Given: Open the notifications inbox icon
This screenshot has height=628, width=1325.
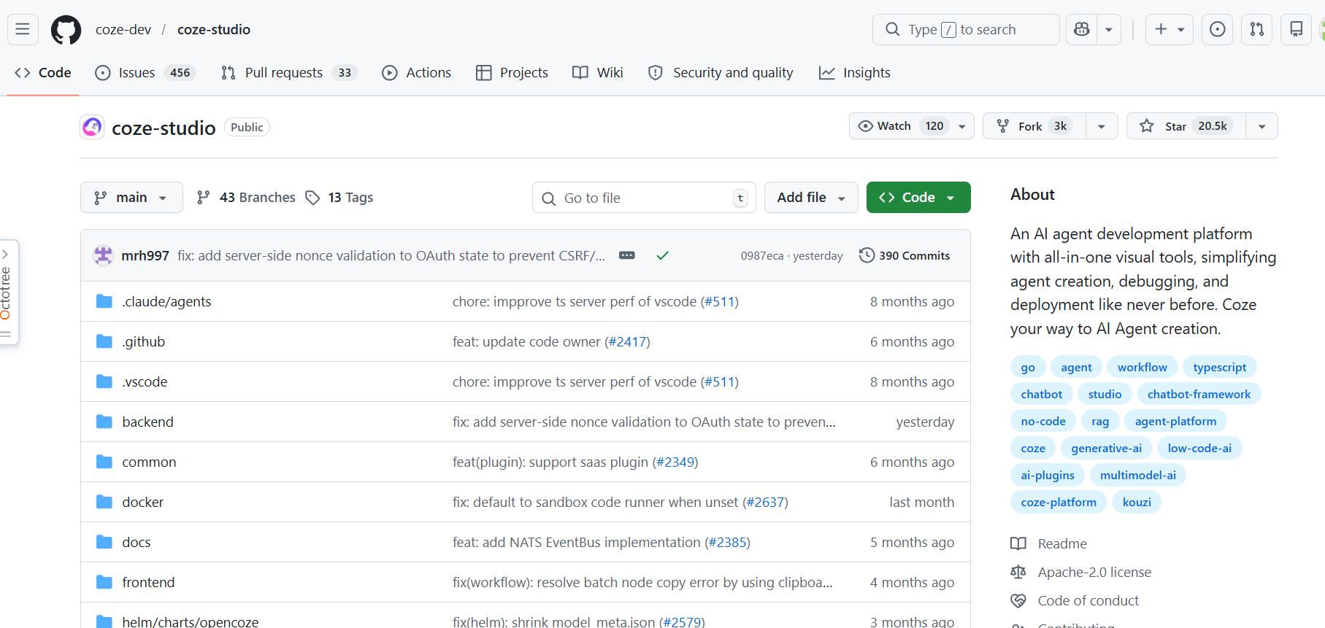Looking at the screenshot, I should coord(1297,29).
